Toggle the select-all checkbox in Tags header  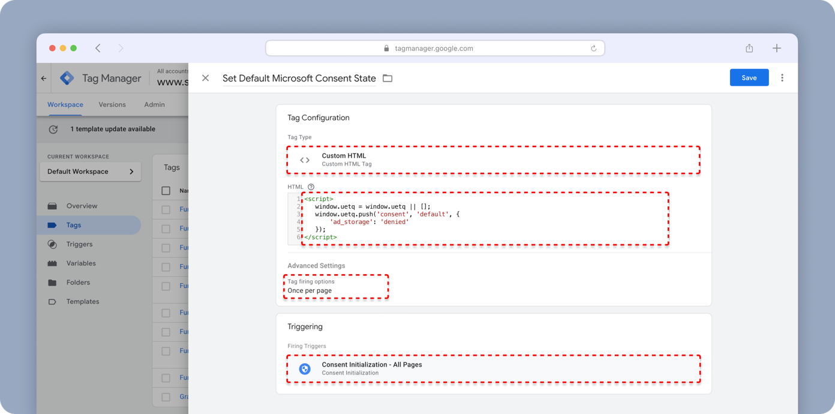[166, 191]
